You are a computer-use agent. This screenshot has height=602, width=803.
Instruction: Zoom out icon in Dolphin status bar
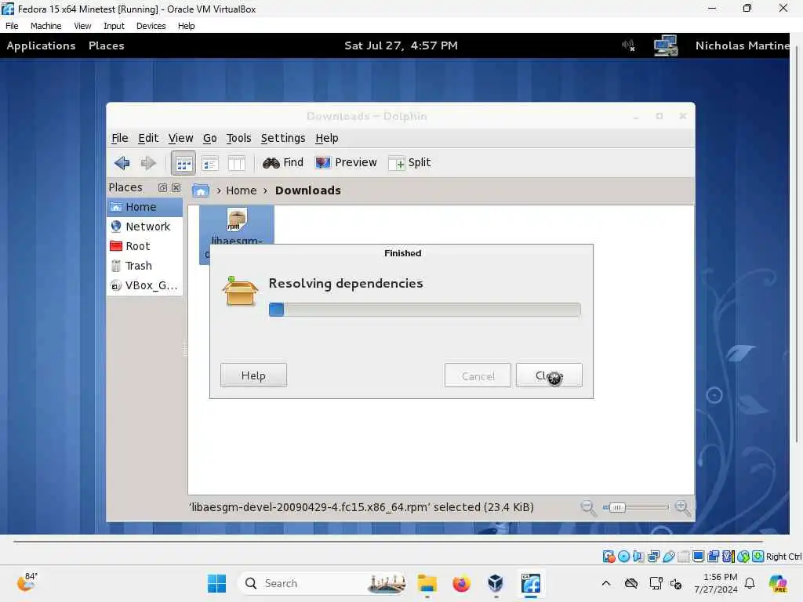[x=588, y=508]
